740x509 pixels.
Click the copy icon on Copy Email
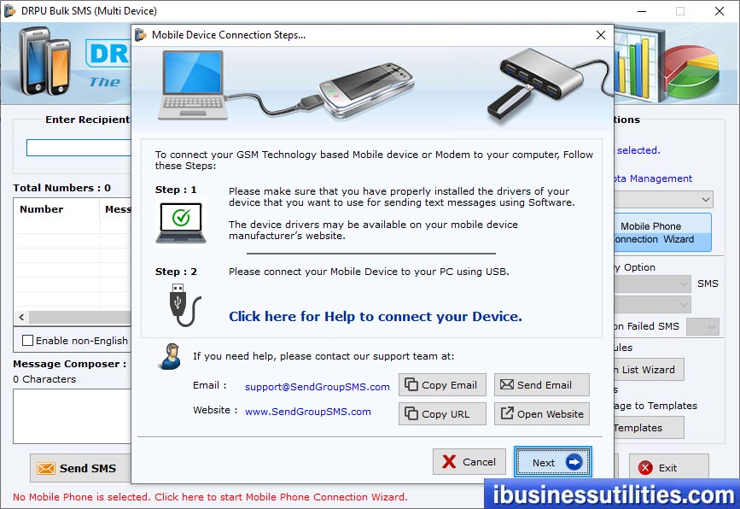point(411,385)
